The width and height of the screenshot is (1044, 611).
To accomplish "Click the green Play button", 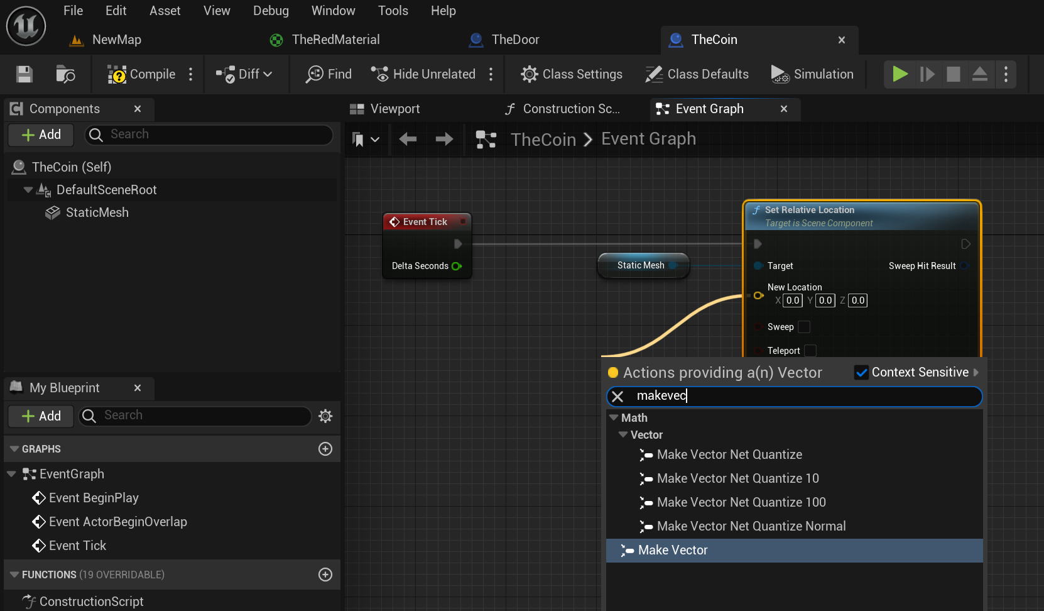I will (x=900, y=74).
